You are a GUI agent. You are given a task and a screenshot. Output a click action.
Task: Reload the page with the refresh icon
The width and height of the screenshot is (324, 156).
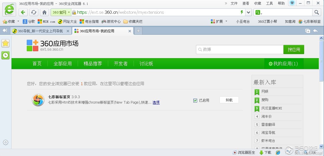[x=34, y=12]
